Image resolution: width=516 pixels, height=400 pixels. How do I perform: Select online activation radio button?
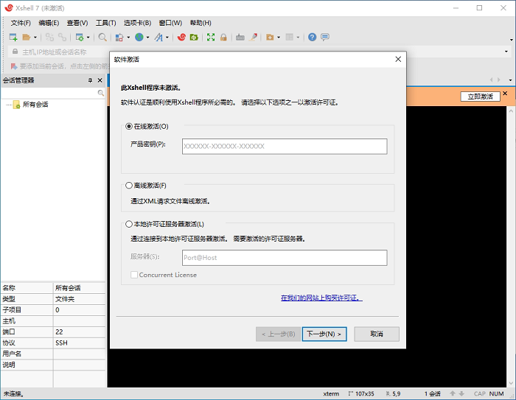point(129,126)
